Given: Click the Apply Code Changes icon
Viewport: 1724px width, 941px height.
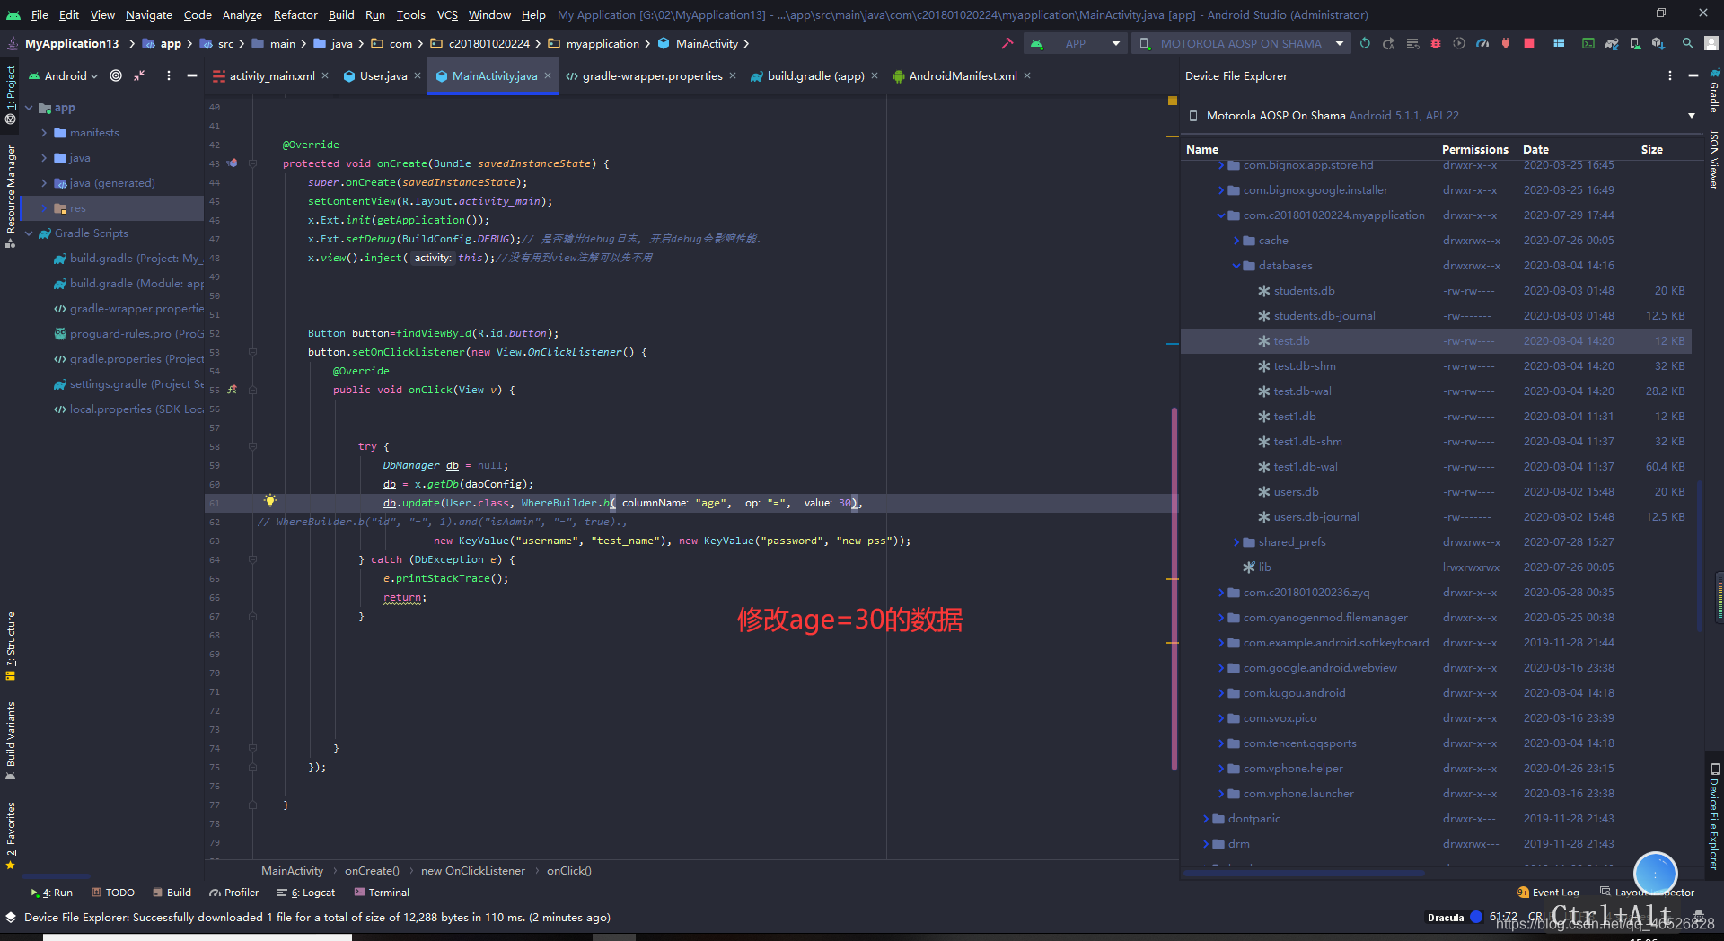Looking at the screenshot, I should 1412,43.
